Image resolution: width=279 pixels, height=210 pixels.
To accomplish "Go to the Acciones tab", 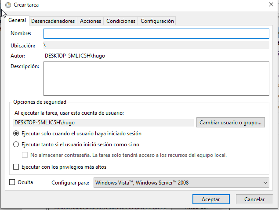I will coord(91,21).
